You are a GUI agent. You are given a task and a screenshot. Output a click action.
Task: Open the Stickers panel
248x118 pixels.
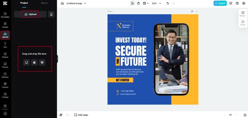(x=5, y=75)
